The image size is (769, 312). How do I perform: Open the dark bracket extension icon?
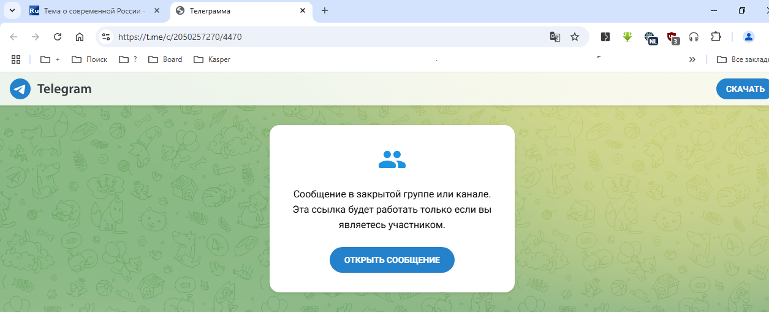[605, 37]
